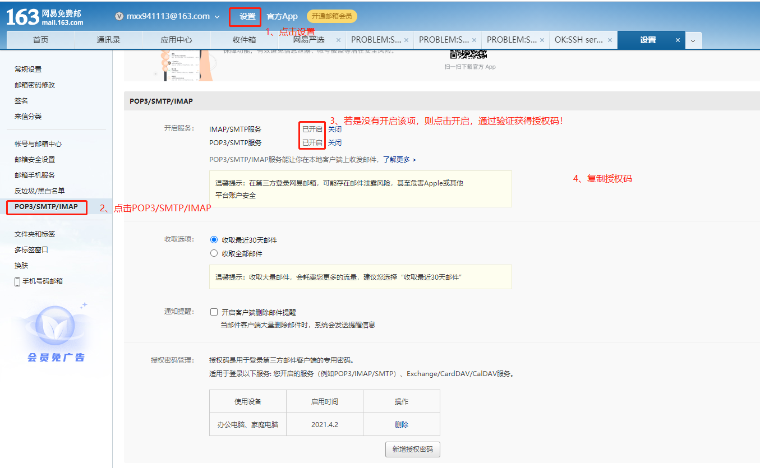Click the 启用时间 column header

tap(325, 402)
